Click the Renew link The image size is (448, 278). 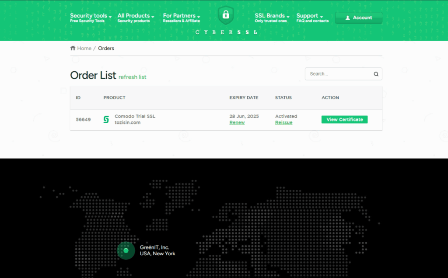[x=237, y=122]
